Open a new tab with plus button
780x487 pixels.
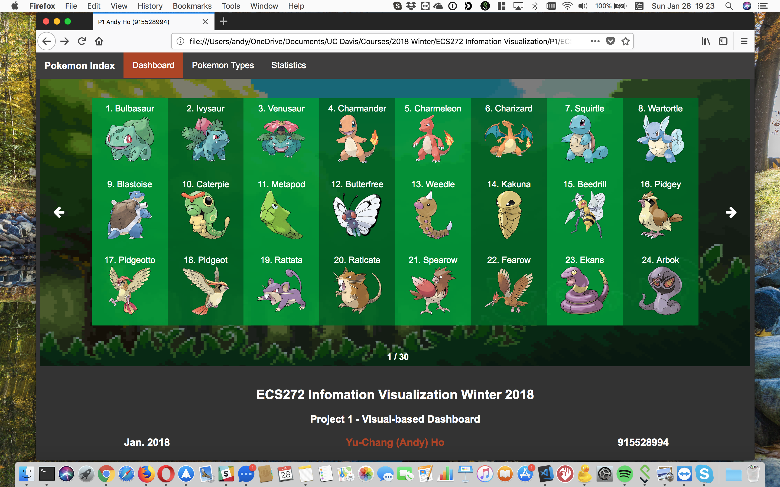click(223, 21)
